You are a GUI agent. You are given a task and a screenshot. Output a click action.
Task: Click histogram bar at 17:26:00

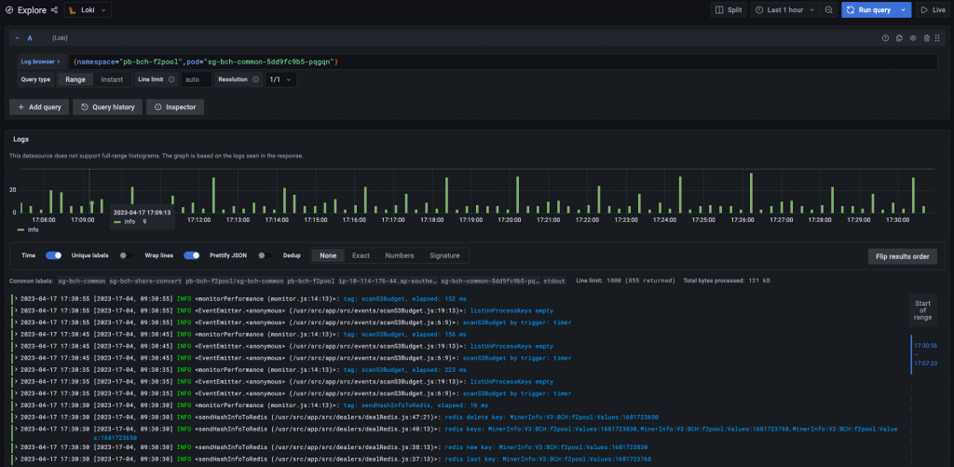pyautogui.click(x=752, y=192)
